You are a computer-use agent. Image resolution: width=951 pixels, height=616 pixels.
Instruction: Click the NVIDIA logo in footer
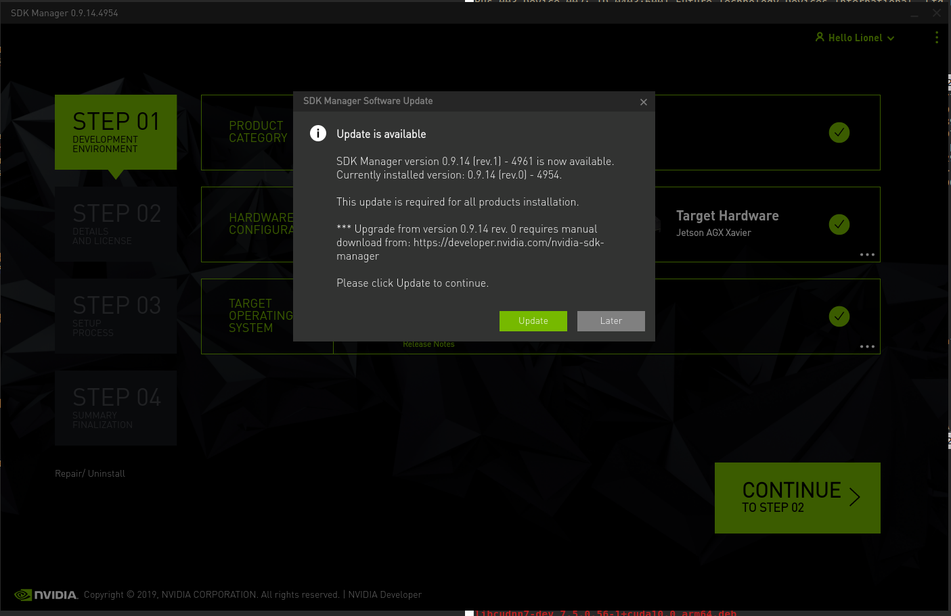click(x=46, y=595)
